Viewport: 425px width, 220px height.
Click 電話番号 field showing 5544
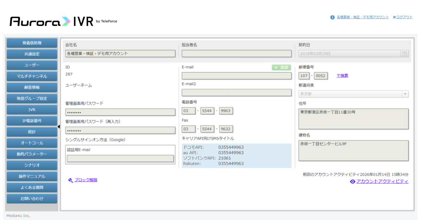pyautogui.click(x=207, y=111)
